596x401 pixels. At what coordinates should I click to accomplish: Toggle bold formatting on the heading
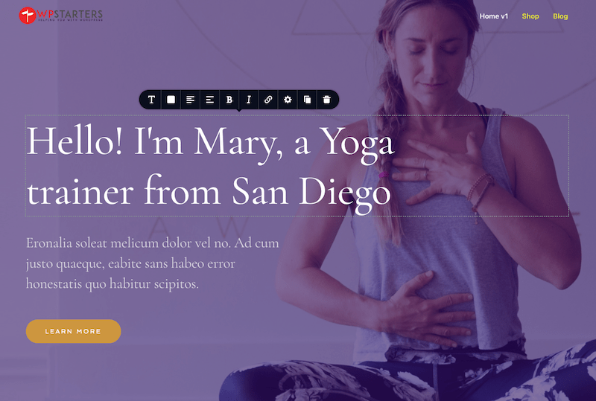(x=229, y=100)
